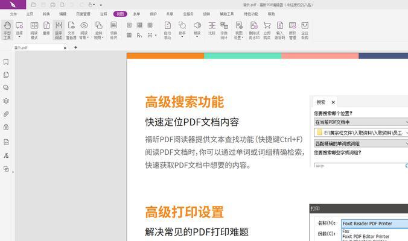This screenshot has height=241, width=408.
Task: Expand the 朗读 read aloud dropdown
Action: [x=197, y=37]
